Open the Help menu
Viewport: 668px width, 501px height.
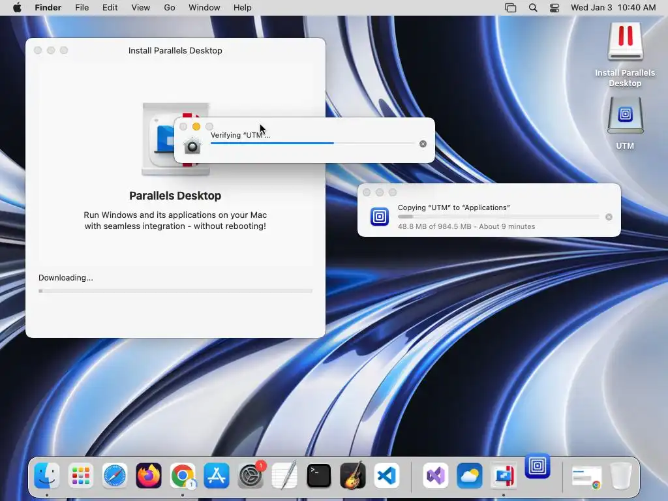click(243, 8)
